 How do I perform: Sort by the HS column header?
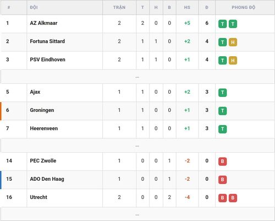point(187,7)
